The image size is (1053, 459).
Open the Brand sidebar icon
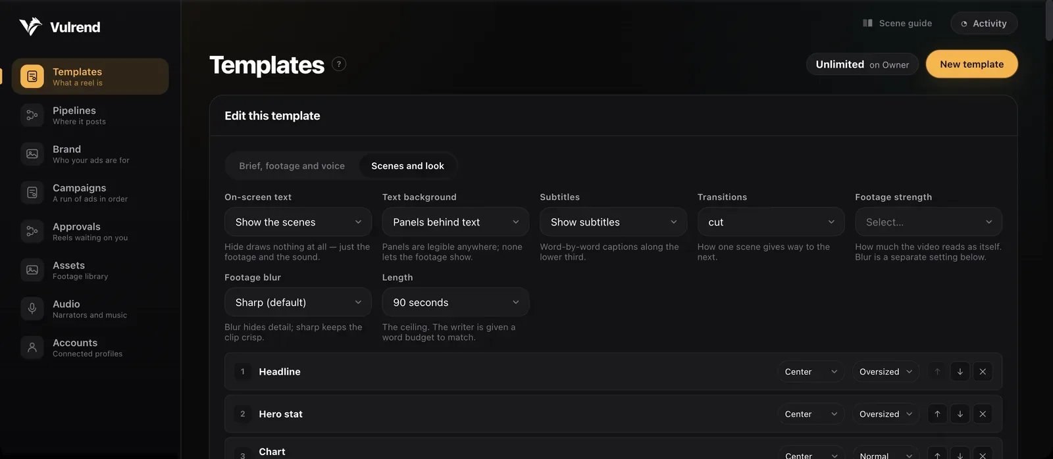point(32,154)
